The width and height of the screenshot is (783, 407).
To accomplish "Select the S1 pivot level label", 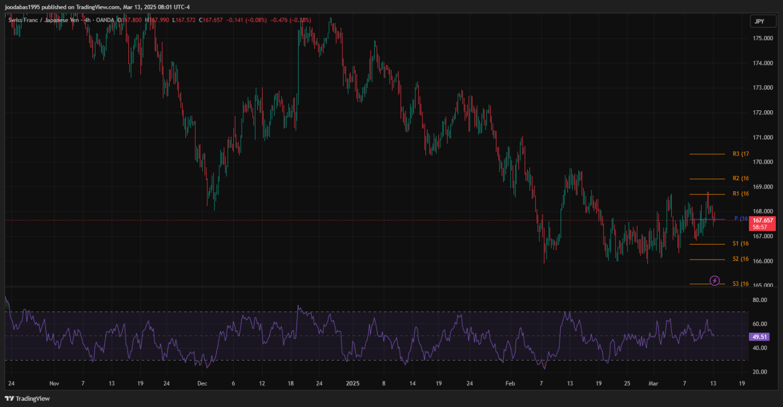I will pos(740,243).
